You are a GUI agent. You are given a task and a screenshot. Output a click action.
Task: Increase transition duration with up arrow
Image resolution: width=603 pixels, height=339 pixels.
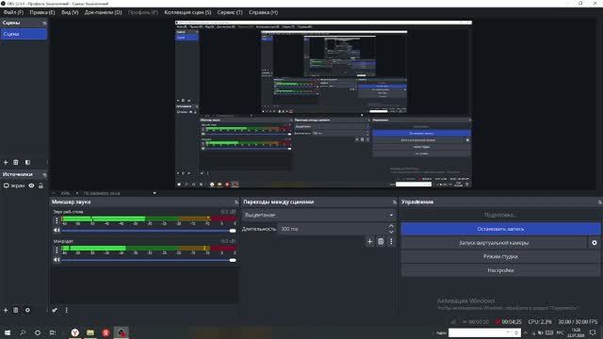391,226
